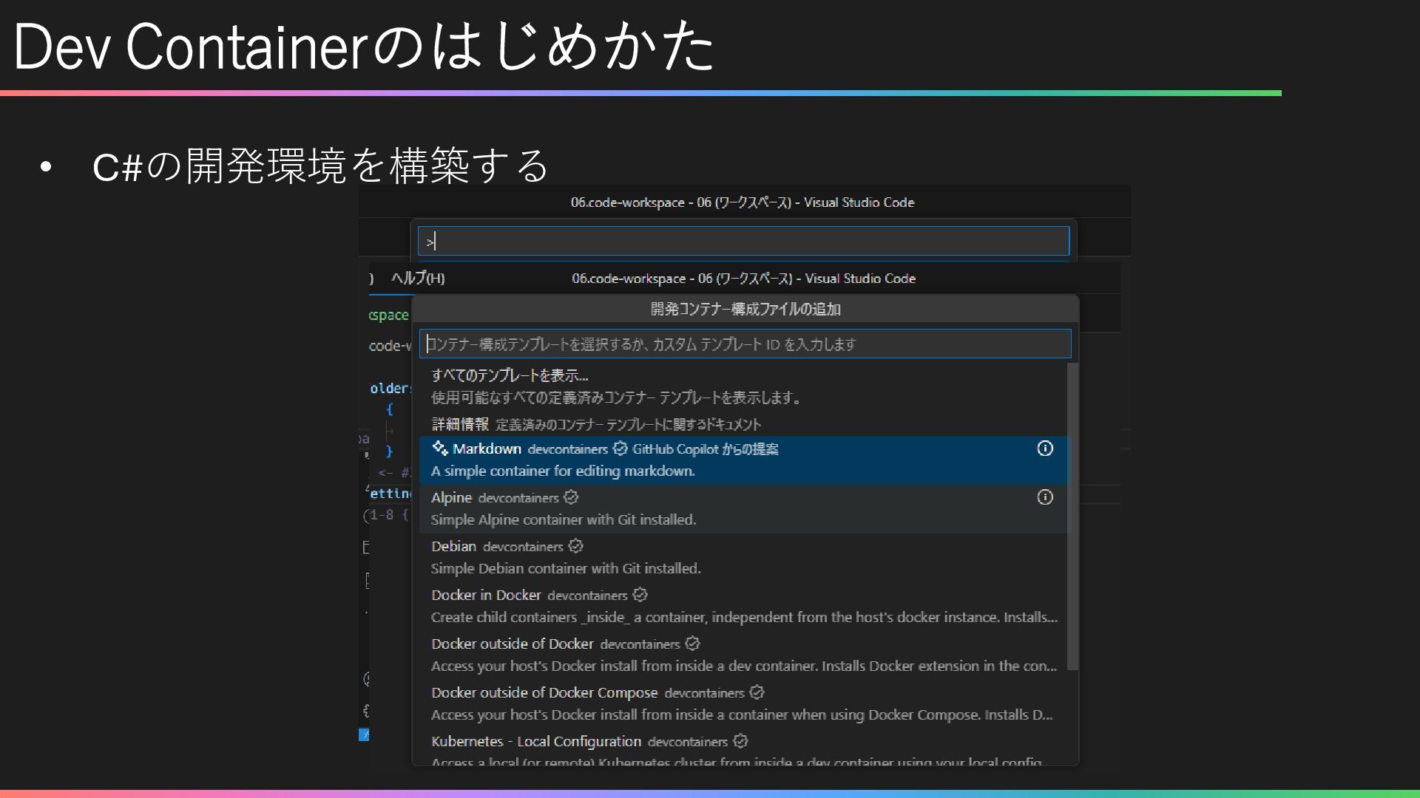Select the Docker in Docker template
The height and width of the screenshot is (798, 1420).
743,607
